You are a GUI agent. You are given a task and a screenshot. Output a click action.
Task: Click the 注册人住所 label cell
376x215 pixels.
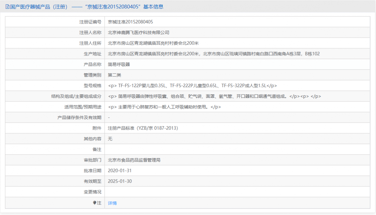click(x=55, y=43)
